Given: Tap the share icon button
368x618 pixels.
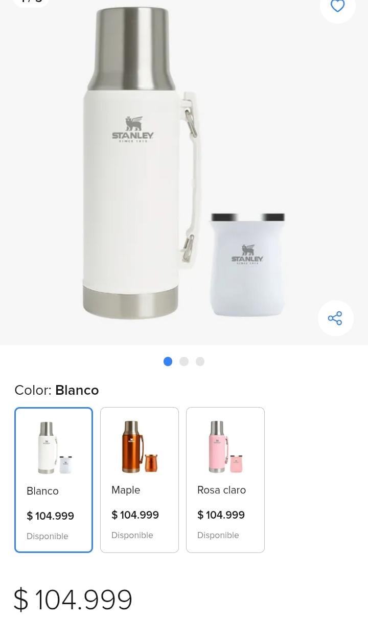Looking at the screenshot, I should (335, 318).
